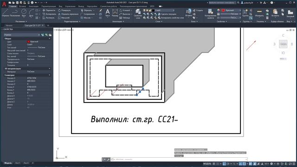Select the Текст (Text) annotation tool

coord(107,13)
